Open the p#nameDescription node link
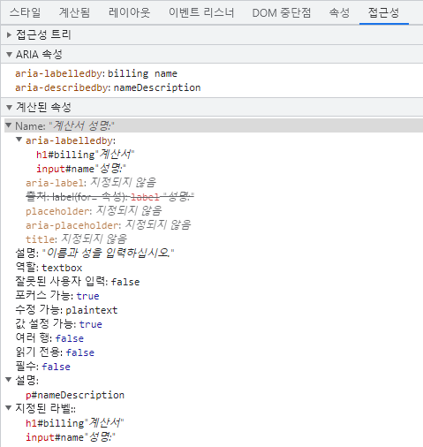 [x=75, y=395]
